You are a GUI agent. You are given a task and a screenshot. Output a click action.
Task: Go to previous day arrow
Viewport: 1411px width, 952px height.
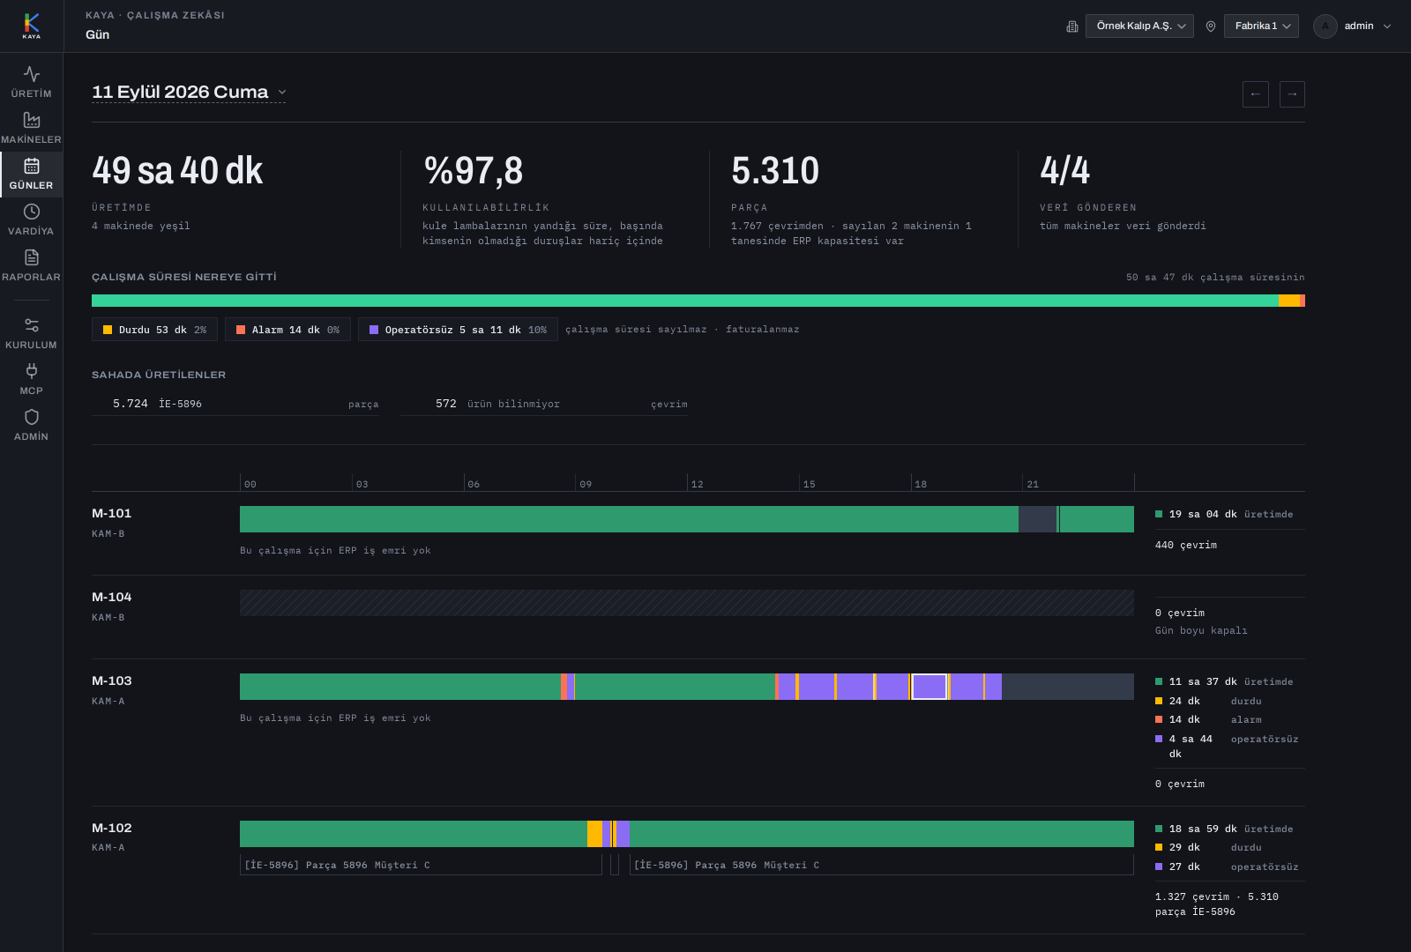click(1256, 94)
